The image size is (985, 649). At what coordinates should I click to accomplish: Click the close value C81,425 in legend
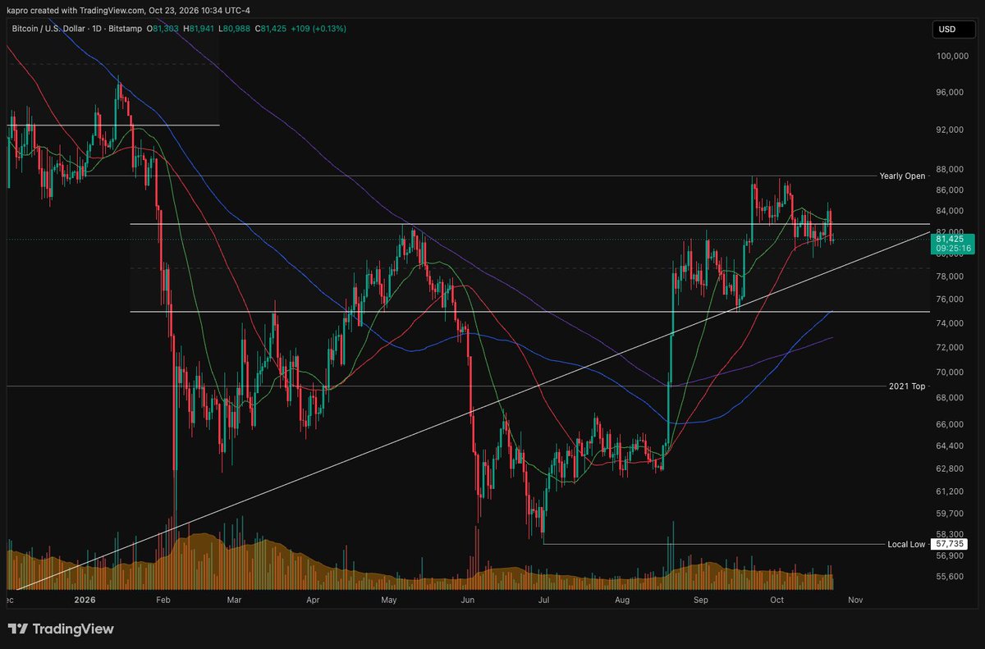point(269,29)
